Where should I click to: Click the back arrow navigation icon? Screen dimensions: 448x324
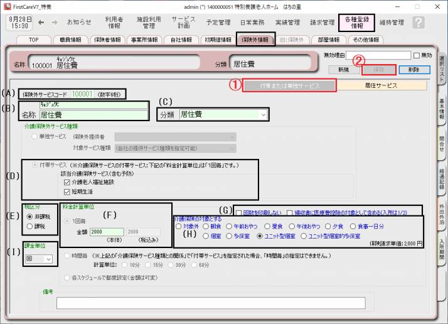pos(41,22)
